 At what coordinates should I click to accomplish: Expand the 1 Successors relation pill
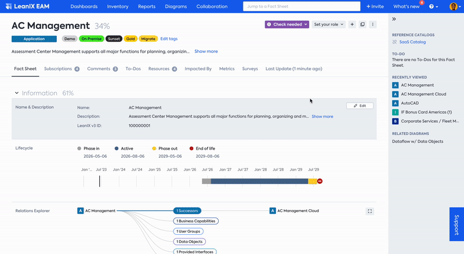click(x=187, y=211)
